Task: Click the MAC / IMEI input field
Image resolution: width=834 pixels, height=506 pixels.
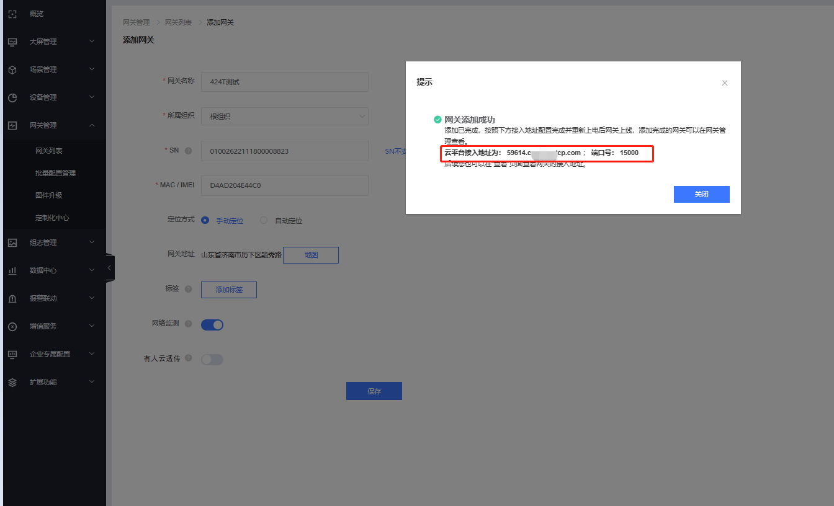Action: pos(285,185)
